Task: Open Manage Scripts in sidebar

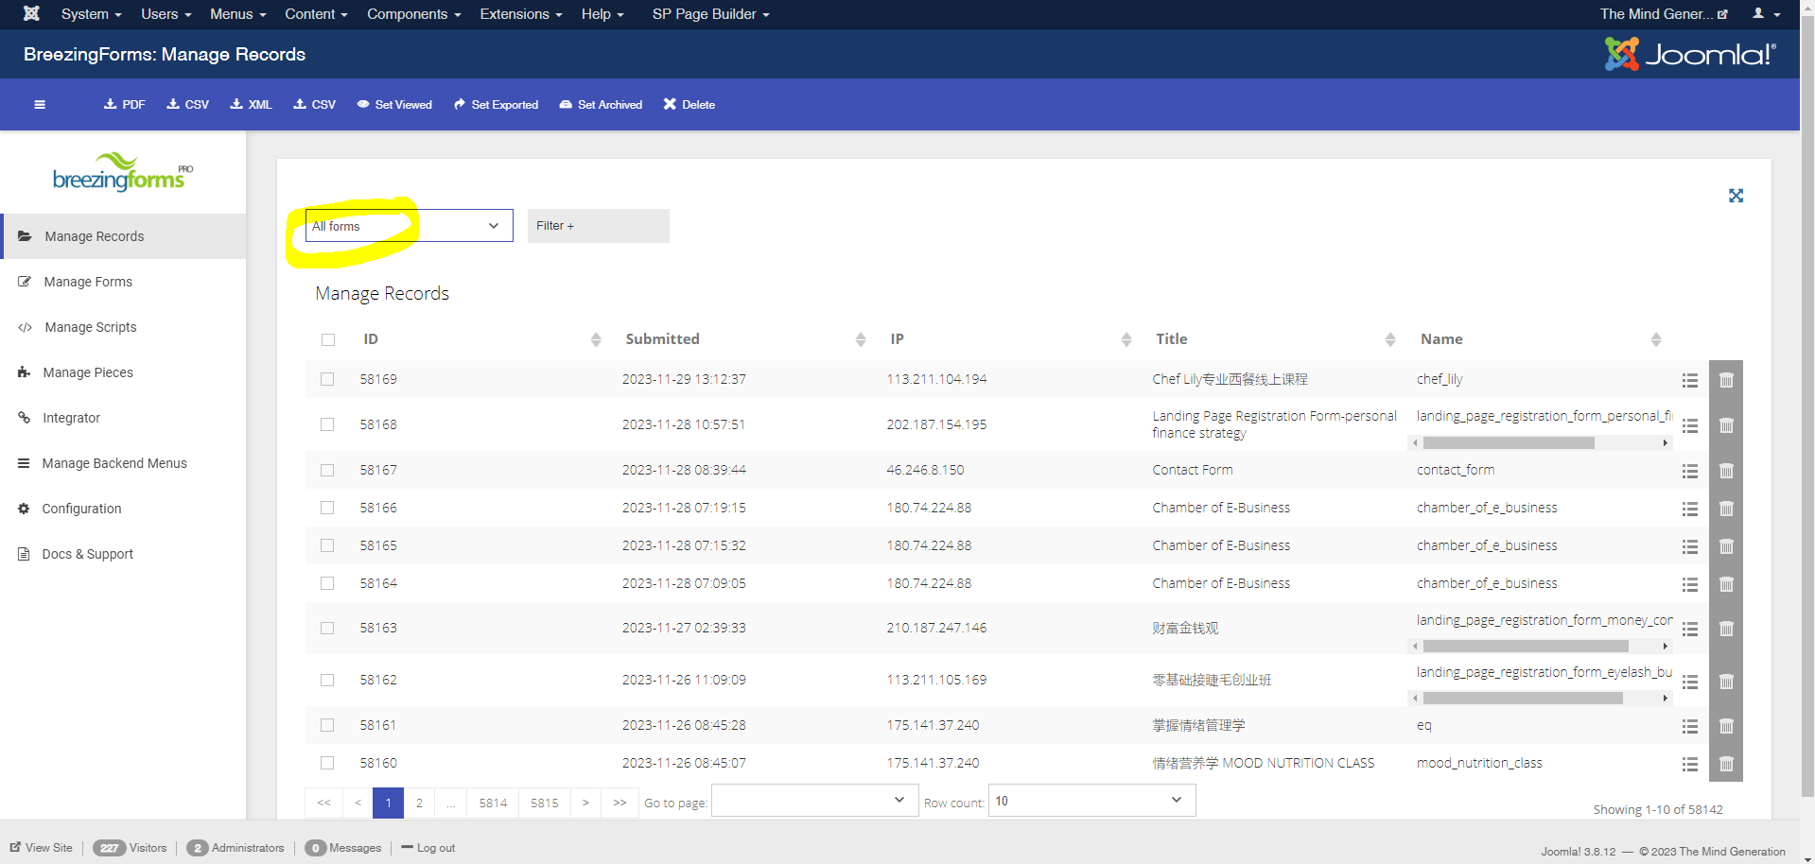Action: tap(123, 327)
